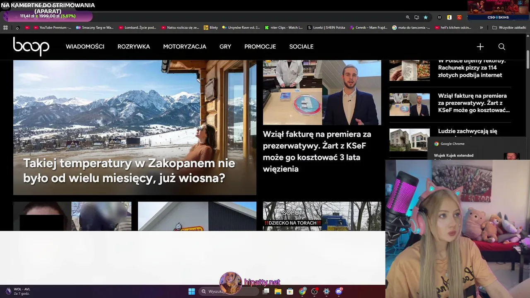Open sidebar story 'Wziął fakturę na premiera'
The height and width of the screenshot is (298, 530).
[x=474, y=103]
